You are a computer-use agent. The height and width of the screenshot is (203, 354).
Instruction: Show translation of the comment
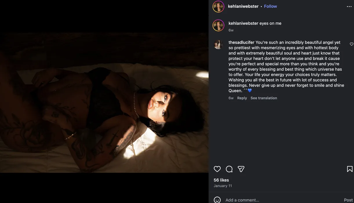tap(264, 98)
